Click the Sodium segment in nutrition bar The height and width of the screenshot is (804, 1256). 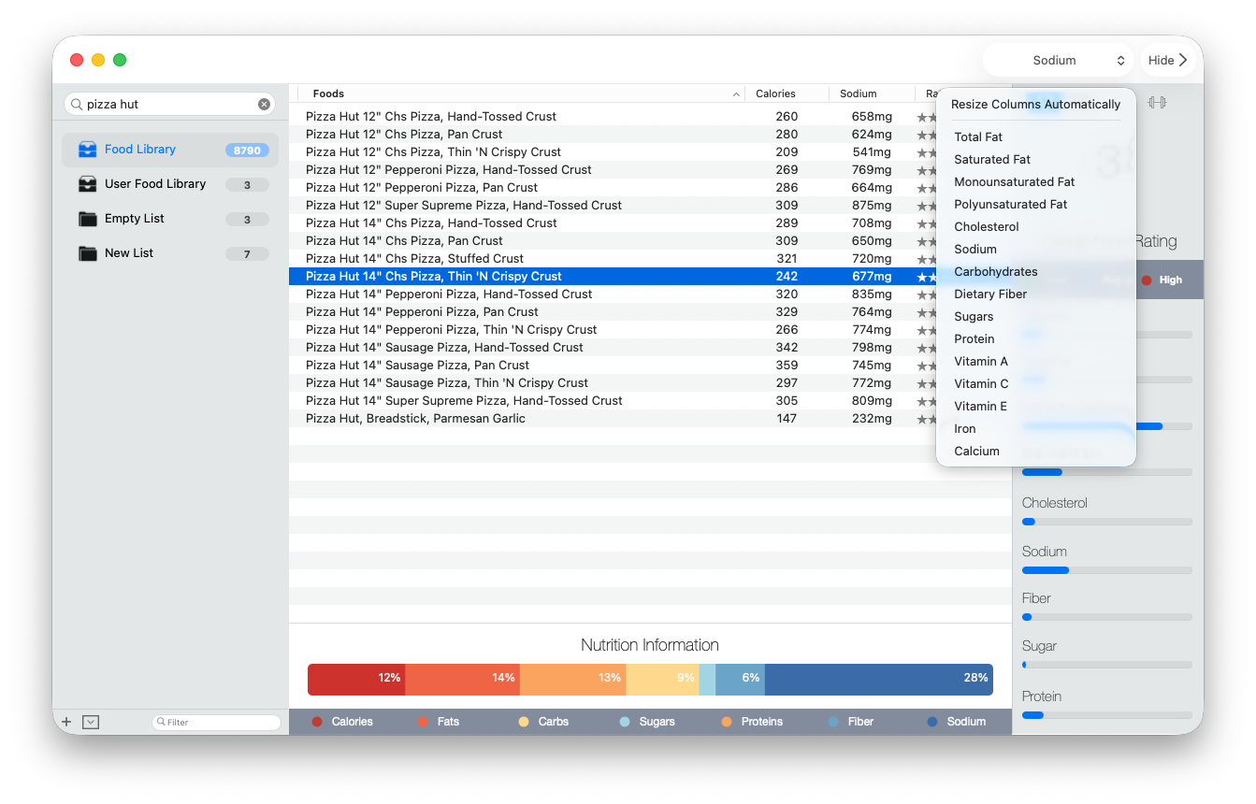tap(878, 680)
